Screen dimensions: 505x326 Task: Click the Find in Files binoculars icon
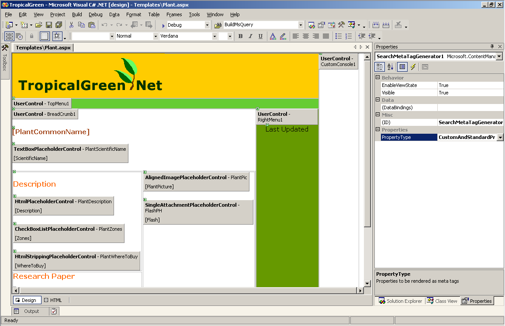(218, 25)
